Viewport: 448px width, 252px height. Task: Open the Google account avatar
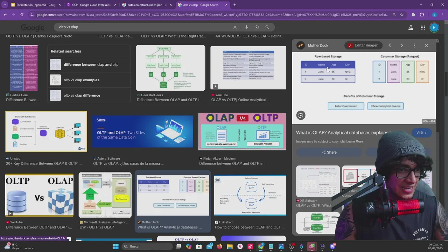pyautogui.click(x=434, y=28)
